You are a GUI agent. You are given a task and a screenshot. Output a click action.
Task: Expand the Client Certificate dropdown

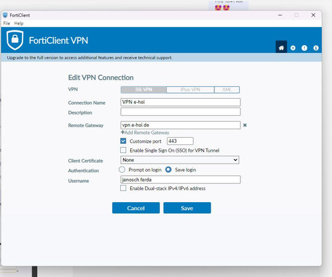click(x=180, y=160)
